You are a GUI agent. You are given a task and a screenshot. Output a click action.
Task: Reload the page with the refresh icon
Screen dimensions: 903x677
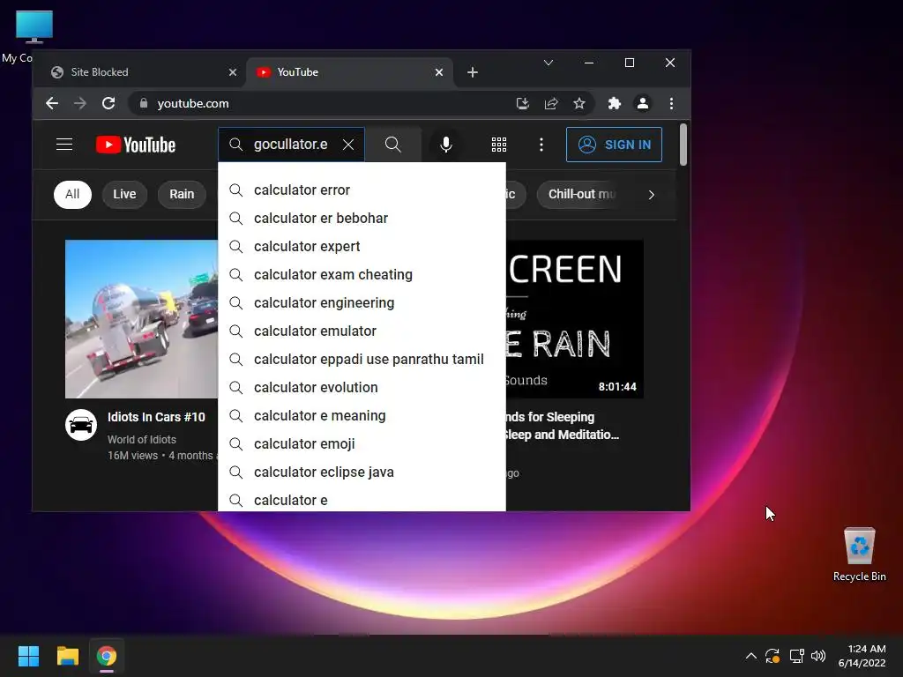(x=108, y=104)
